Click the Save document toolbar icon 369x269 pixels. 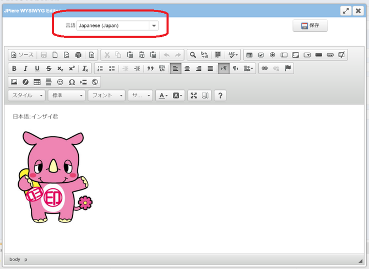tap(44, 55)
